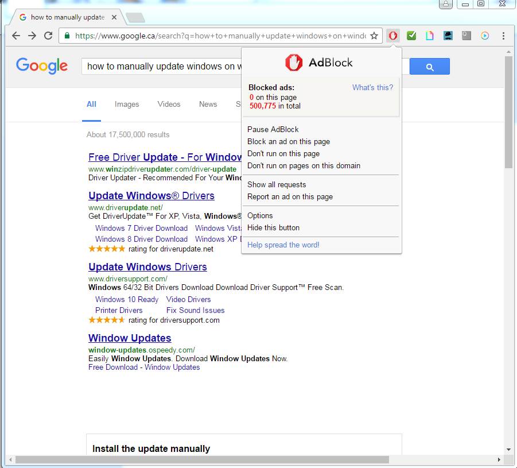Screen dimensions: 517x468
Task: Open AdBlock Options
Action: (260, 216)
